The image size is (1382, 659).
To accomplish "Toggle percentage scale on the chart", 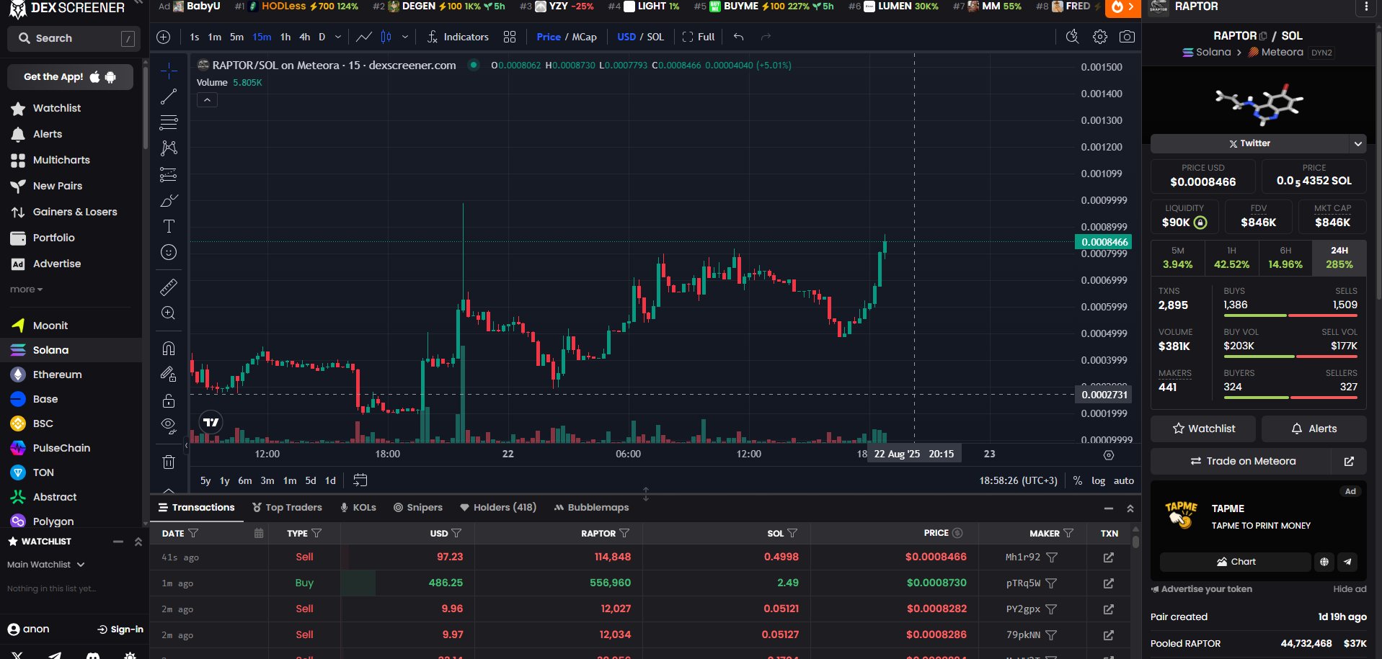I will coord(1078,480).
